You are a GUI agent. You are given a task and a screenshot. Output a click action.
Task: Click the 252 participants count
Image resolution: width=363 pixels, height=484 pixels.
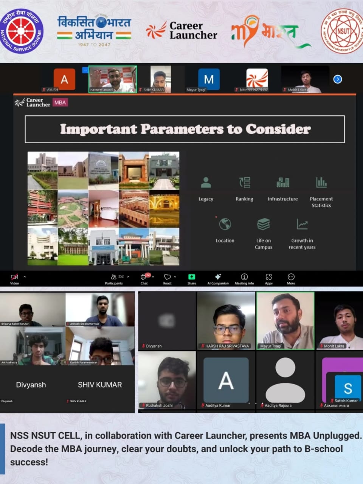121,276
